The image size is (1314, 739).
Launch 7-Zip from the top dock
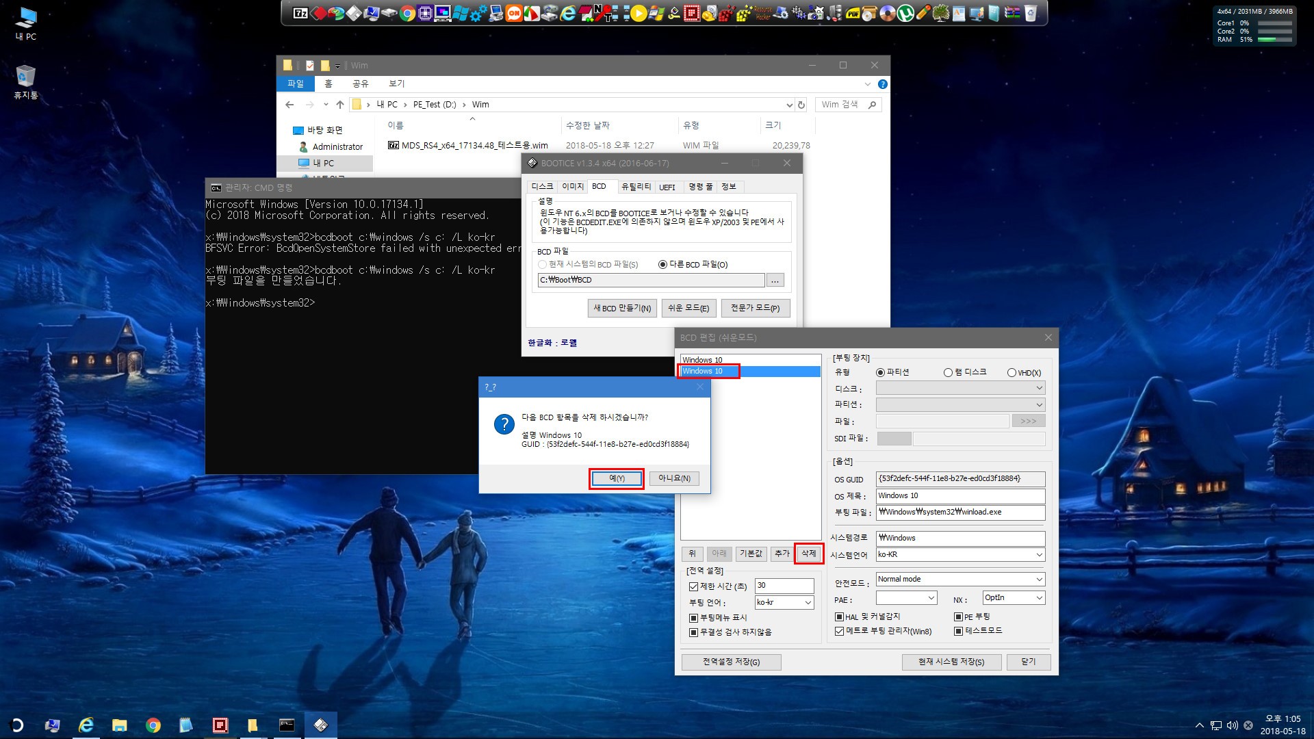coord(300,13)
